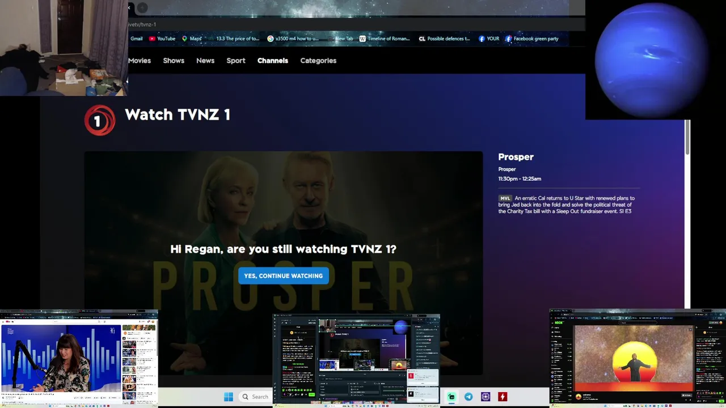Image resolution: width=726 pixels, height=408 pixels.
Task: Open the red lightning bolt taskbar icon
Action: pyautogui.click(x=503, y=397)
